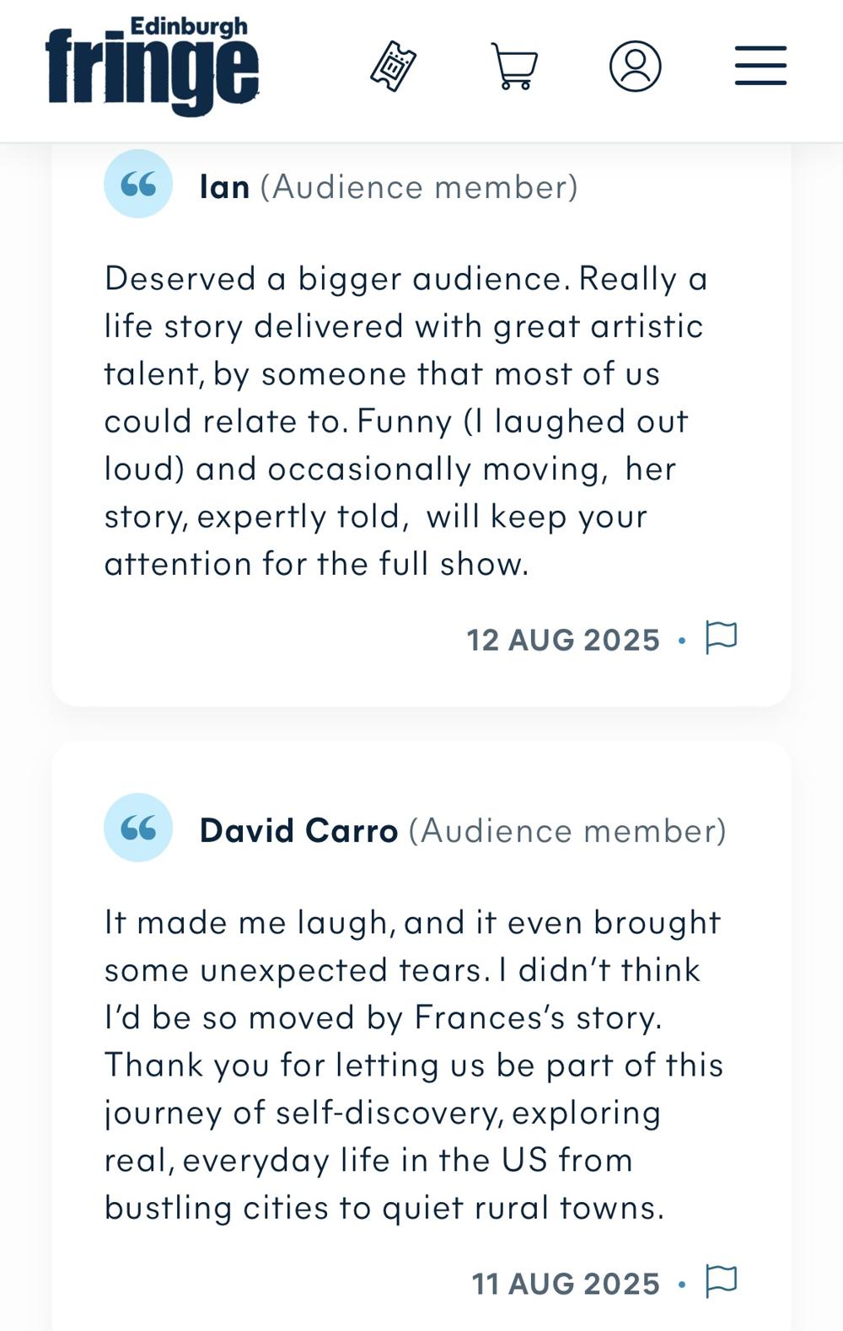The width and height of the screenshot is (843, 1331).
Task: Open the shopping cart
Action: (514, 67)
